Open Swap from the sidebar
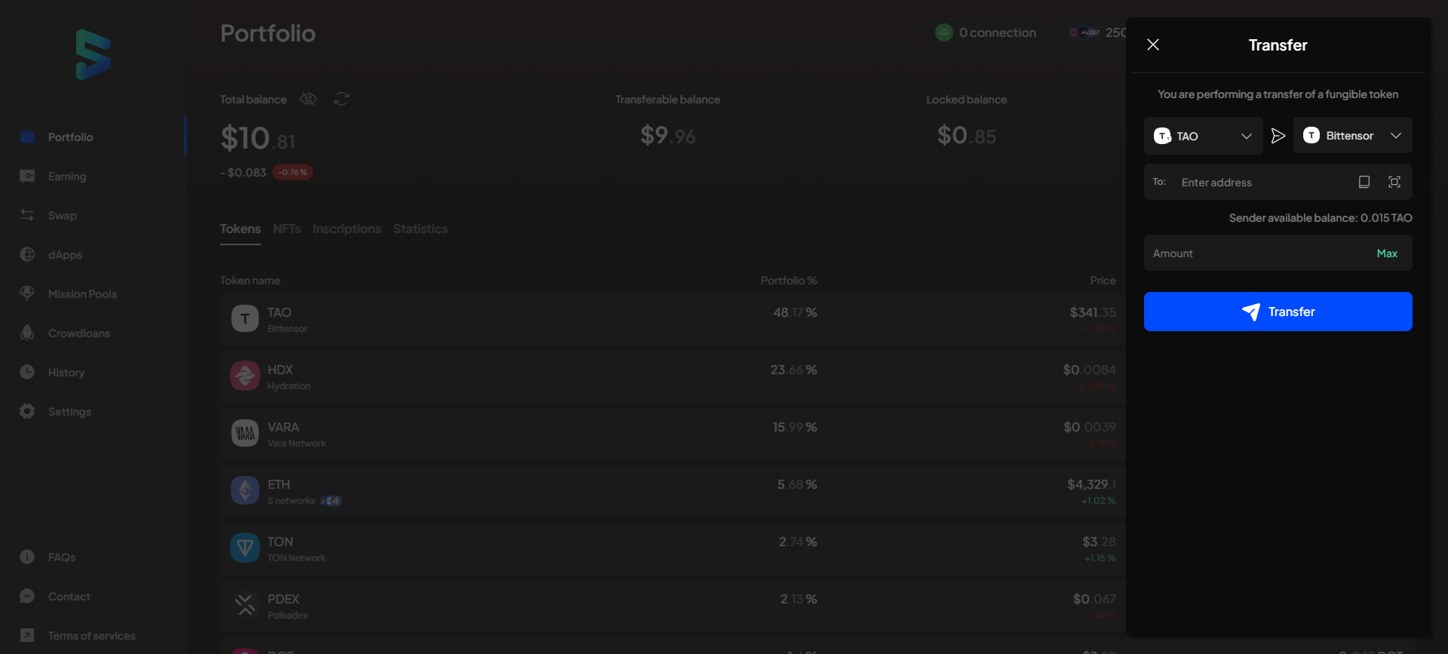This screenshot has height=654, width=1448. 62,216
